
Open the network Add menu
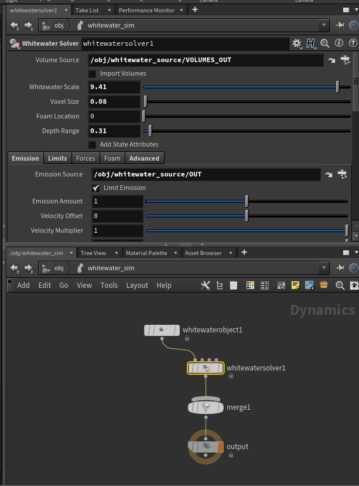pos(23,285)
